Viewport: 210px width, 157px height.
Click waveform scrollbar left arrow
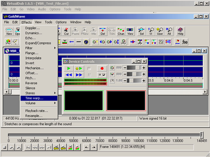(6, 92)
